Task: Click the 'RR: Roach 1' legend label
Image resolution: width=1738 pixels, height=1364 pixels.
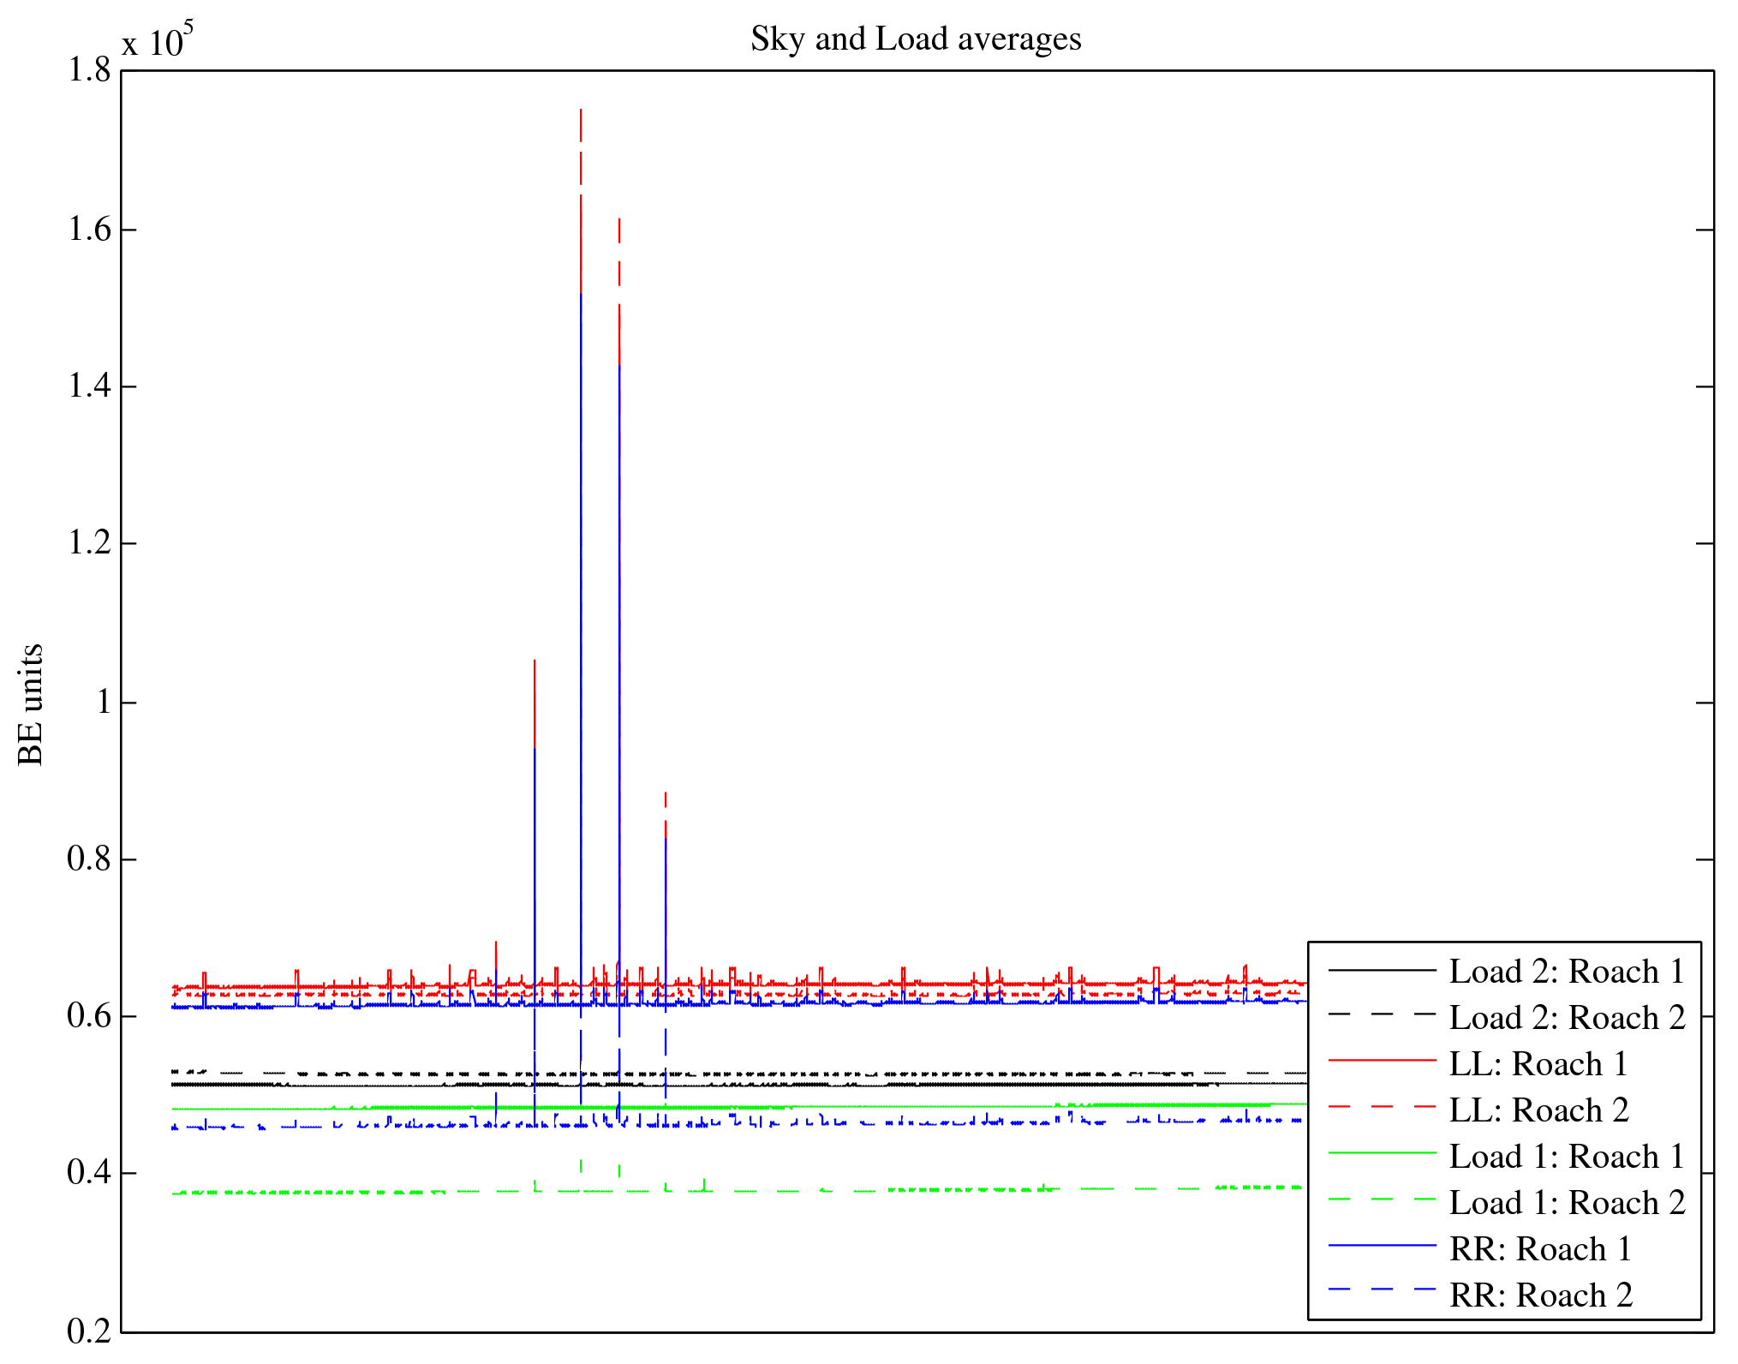Action: tap(1539, 1249)
